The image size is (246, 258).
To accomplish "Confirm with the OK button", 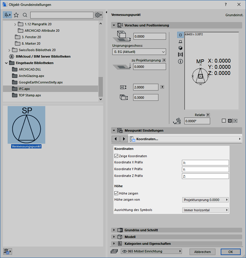I will coord(230,252).
